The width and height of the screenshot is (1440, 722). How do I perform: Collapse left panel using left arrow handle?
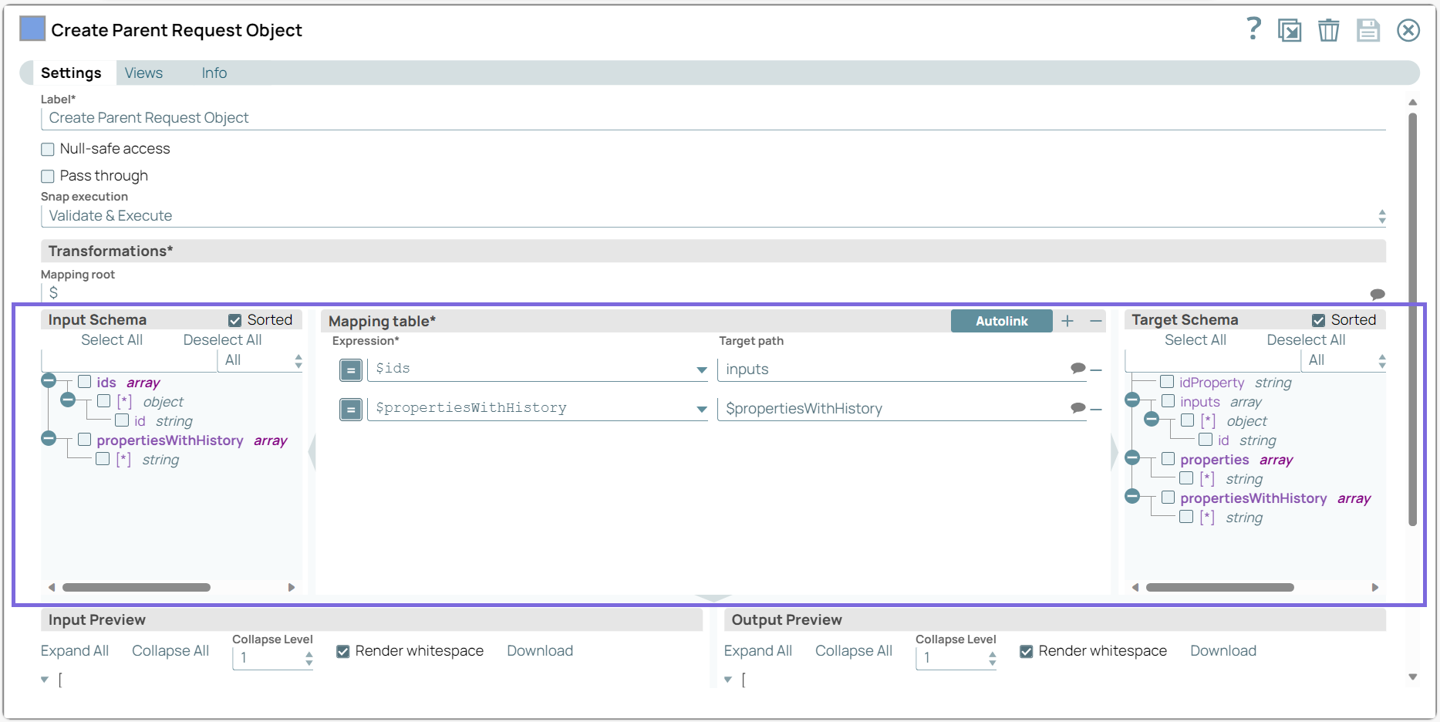click(312, 453)
